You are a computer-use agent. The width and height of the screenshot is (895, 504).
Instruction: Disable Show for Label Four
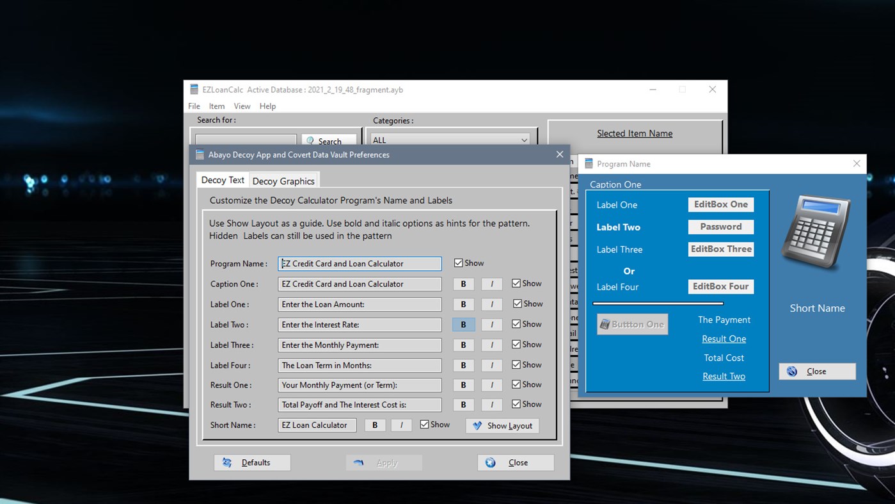coord(516,365)
